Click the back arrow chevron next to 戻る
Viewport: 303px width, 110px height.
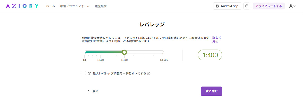[x=89, y=91]
